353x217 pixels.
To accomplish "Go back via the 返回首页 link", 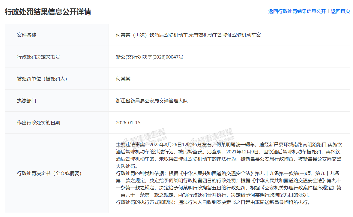I will 340,11.
